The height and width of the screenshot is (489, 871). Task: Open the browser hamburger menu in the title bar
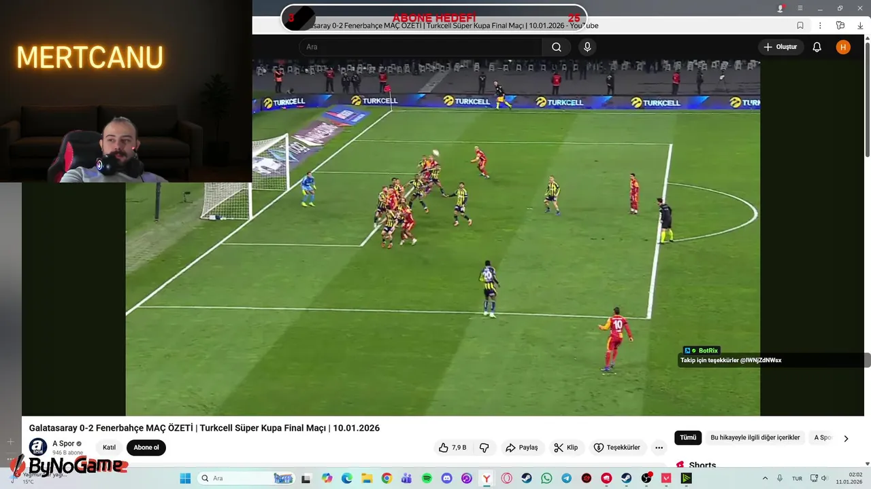(x=800, y=8)
